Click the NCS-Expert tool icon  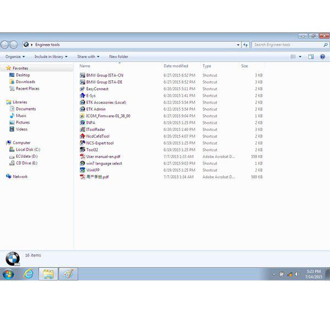(x=82, y=143)
